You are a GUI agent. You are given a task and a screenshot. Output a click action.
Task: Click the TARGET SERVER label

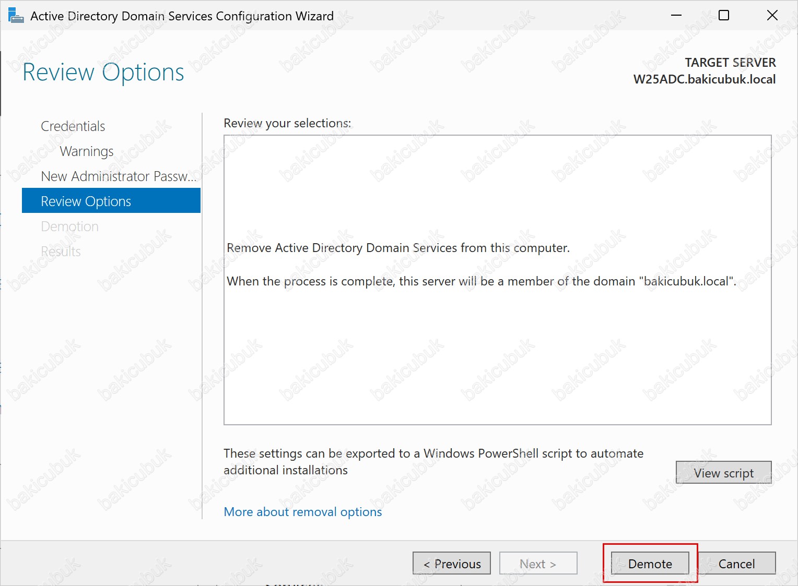coord(730,63)
